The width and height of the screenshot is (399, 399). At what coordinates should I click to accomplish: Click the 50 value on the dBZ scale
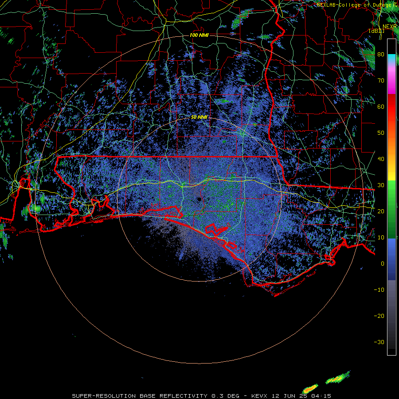coord(381,133)
